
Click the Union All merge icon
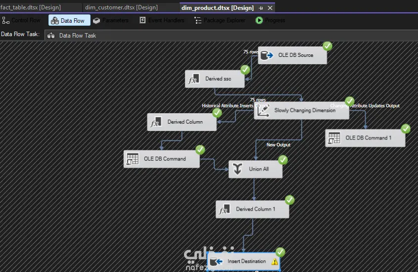click(237, 169)
